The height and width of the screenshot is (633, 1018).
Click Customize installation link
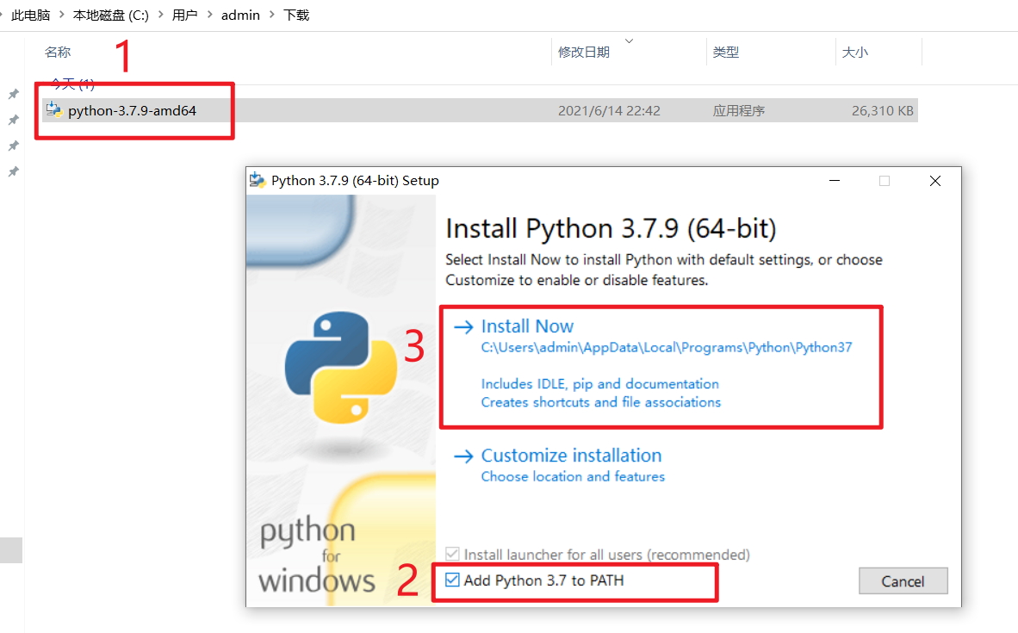(x=571, y=455)
